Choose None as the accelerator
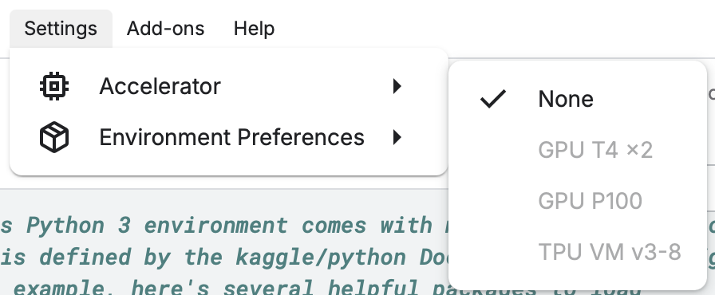This screenshot has height=295, width=715. point(578,99)
